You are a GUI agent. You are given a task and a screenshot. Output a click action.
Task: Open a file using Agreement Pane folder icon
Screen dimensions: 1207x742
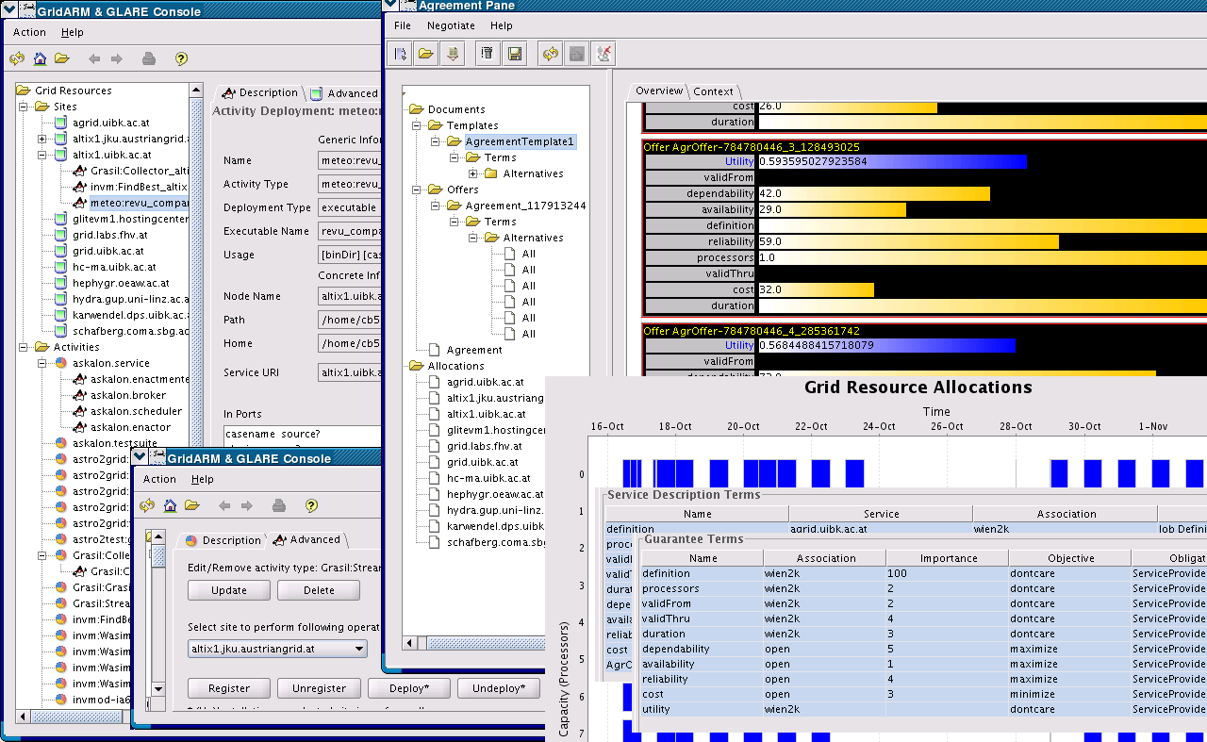tap(425, 54)
